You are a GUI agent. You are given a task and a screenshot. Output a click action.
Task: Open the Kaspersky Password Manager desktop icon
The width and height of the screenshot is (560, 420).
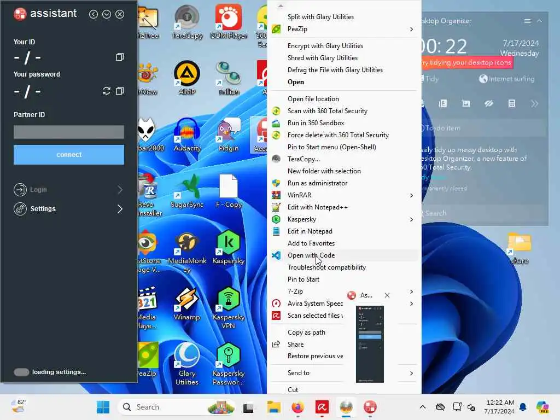(229, 364)
